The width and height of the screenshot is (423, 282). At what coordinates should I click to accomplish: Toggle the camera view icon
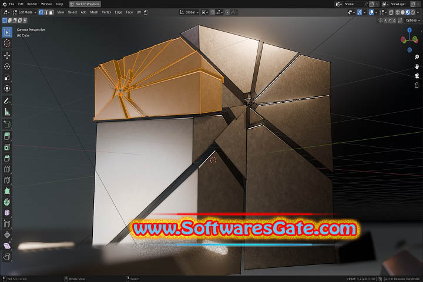coord(417,76)
